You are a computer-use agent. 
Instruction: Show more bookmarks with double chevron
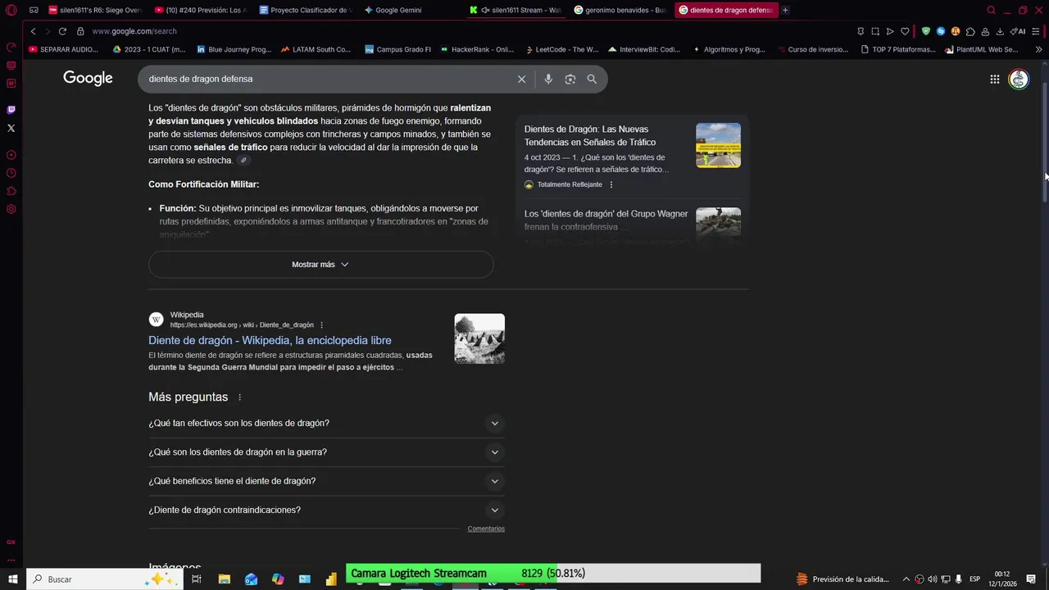tap(1038, 49)
